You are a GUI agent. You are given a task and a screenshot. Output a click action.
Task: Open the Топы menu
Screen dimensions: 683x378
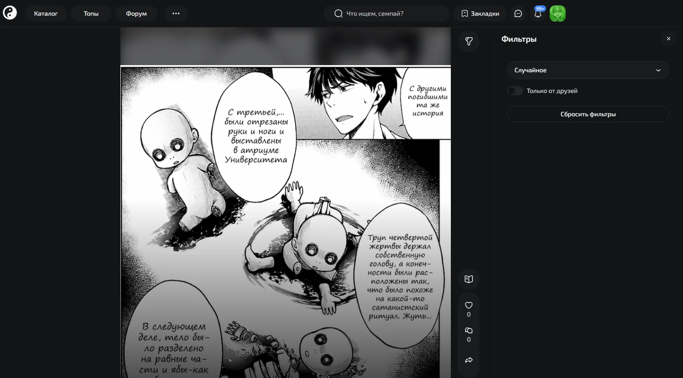91,14
